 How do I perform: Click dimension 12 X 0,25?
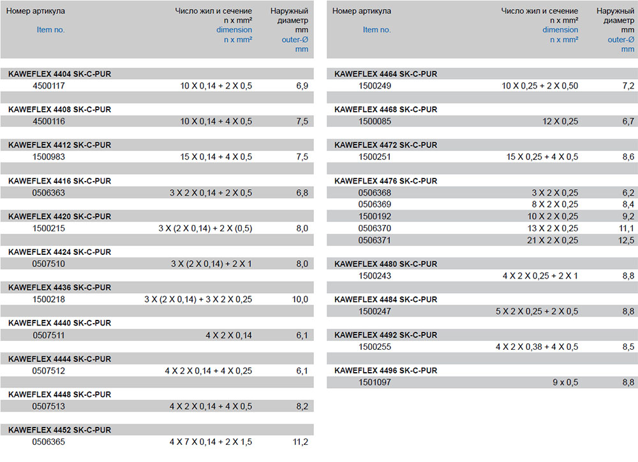560,121
